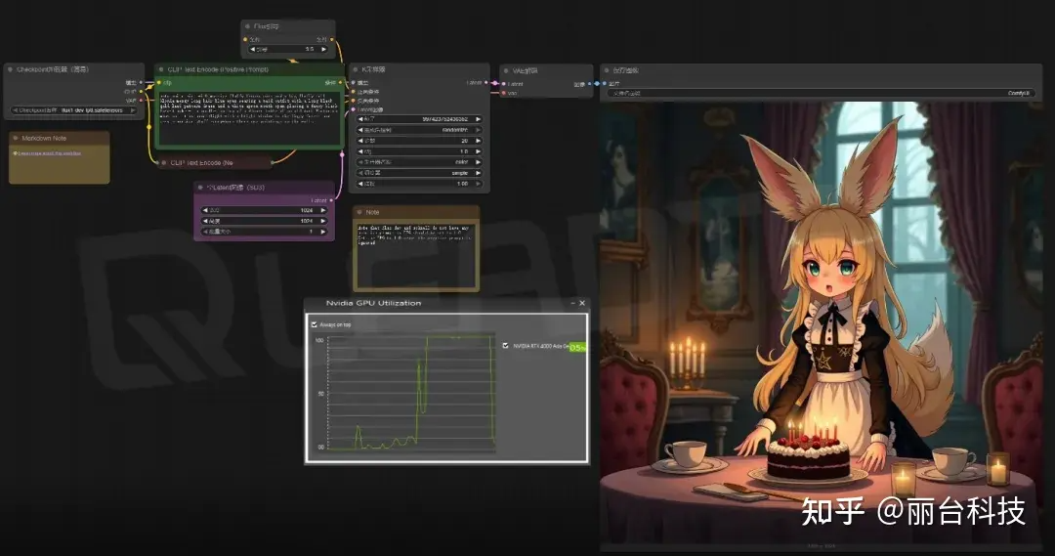The height and width of the screenshot is (556, 1055).
Task: Open the link inside the Markdown Note
Action: pos(49,153)
